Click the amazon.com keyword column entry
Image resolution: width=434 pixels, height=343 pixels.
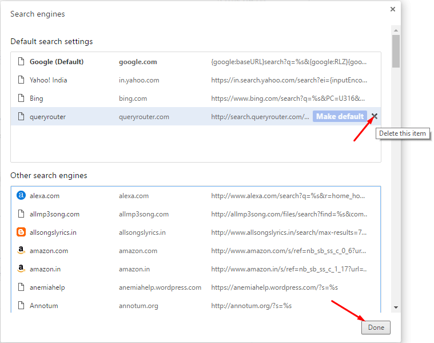[138, 251]
